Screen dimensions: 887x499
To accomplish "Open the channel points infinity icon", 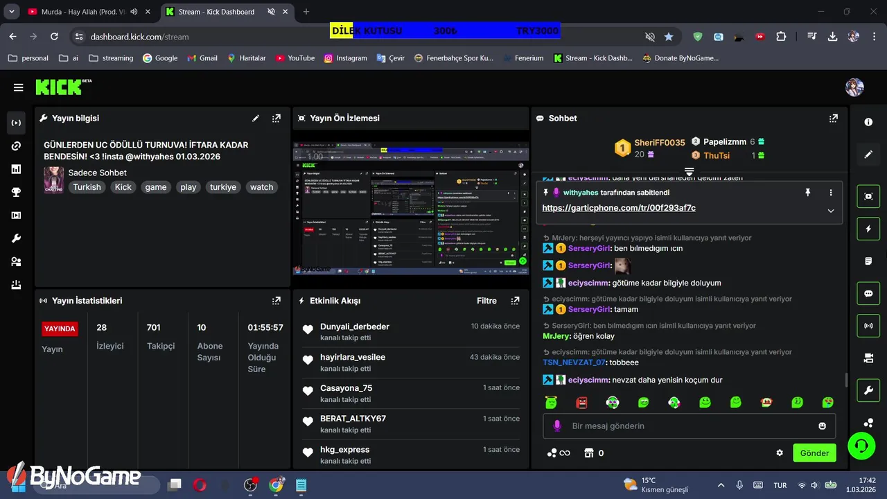I will 559,453.
